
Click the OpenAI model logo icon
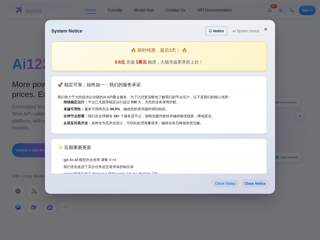pos(18,191)
